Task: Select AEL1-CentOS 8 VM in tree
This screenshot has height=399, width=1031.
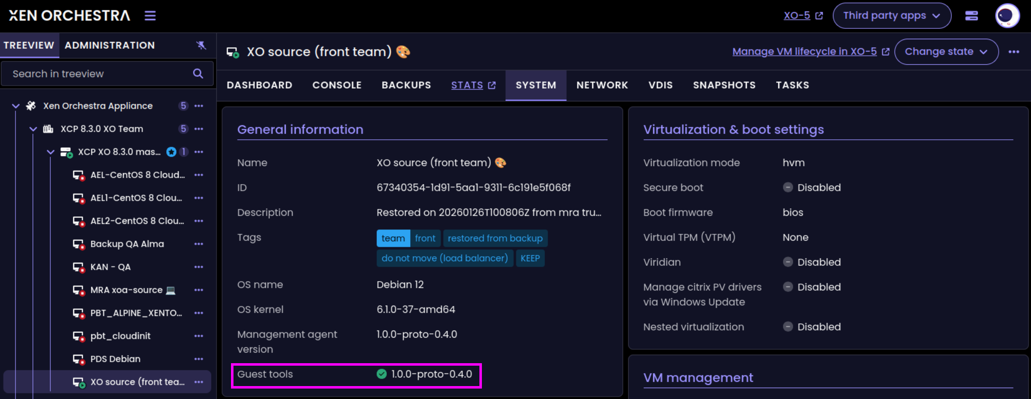Action: [136, 198]
